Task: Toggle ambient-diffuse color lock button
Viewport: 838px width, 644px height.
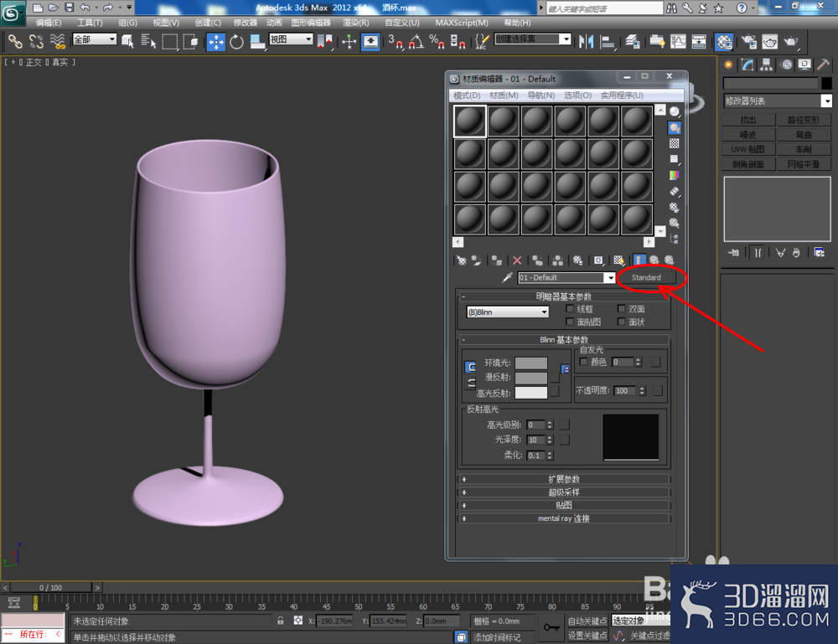Action: tap(471, 367)
